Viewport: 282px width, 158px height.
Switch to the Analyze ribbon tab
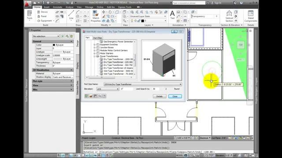coord(70,7)
